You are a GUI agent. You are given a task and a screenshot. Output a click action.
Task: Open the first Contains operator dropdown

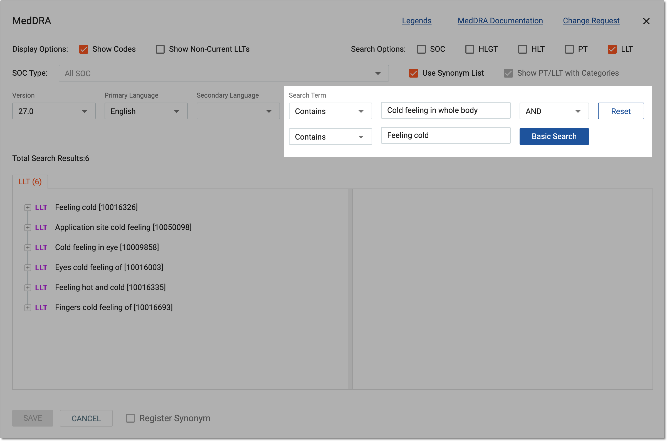(x=330, y=111)
